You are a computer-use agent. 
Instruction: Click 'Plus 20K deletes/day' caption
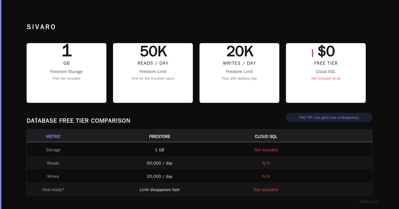(239, 79)
